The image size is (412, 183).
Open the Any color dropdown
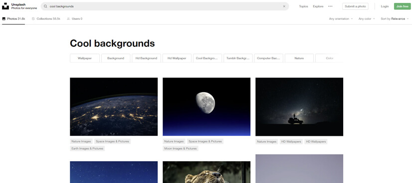pyautogui.click(x=367, y=19)
